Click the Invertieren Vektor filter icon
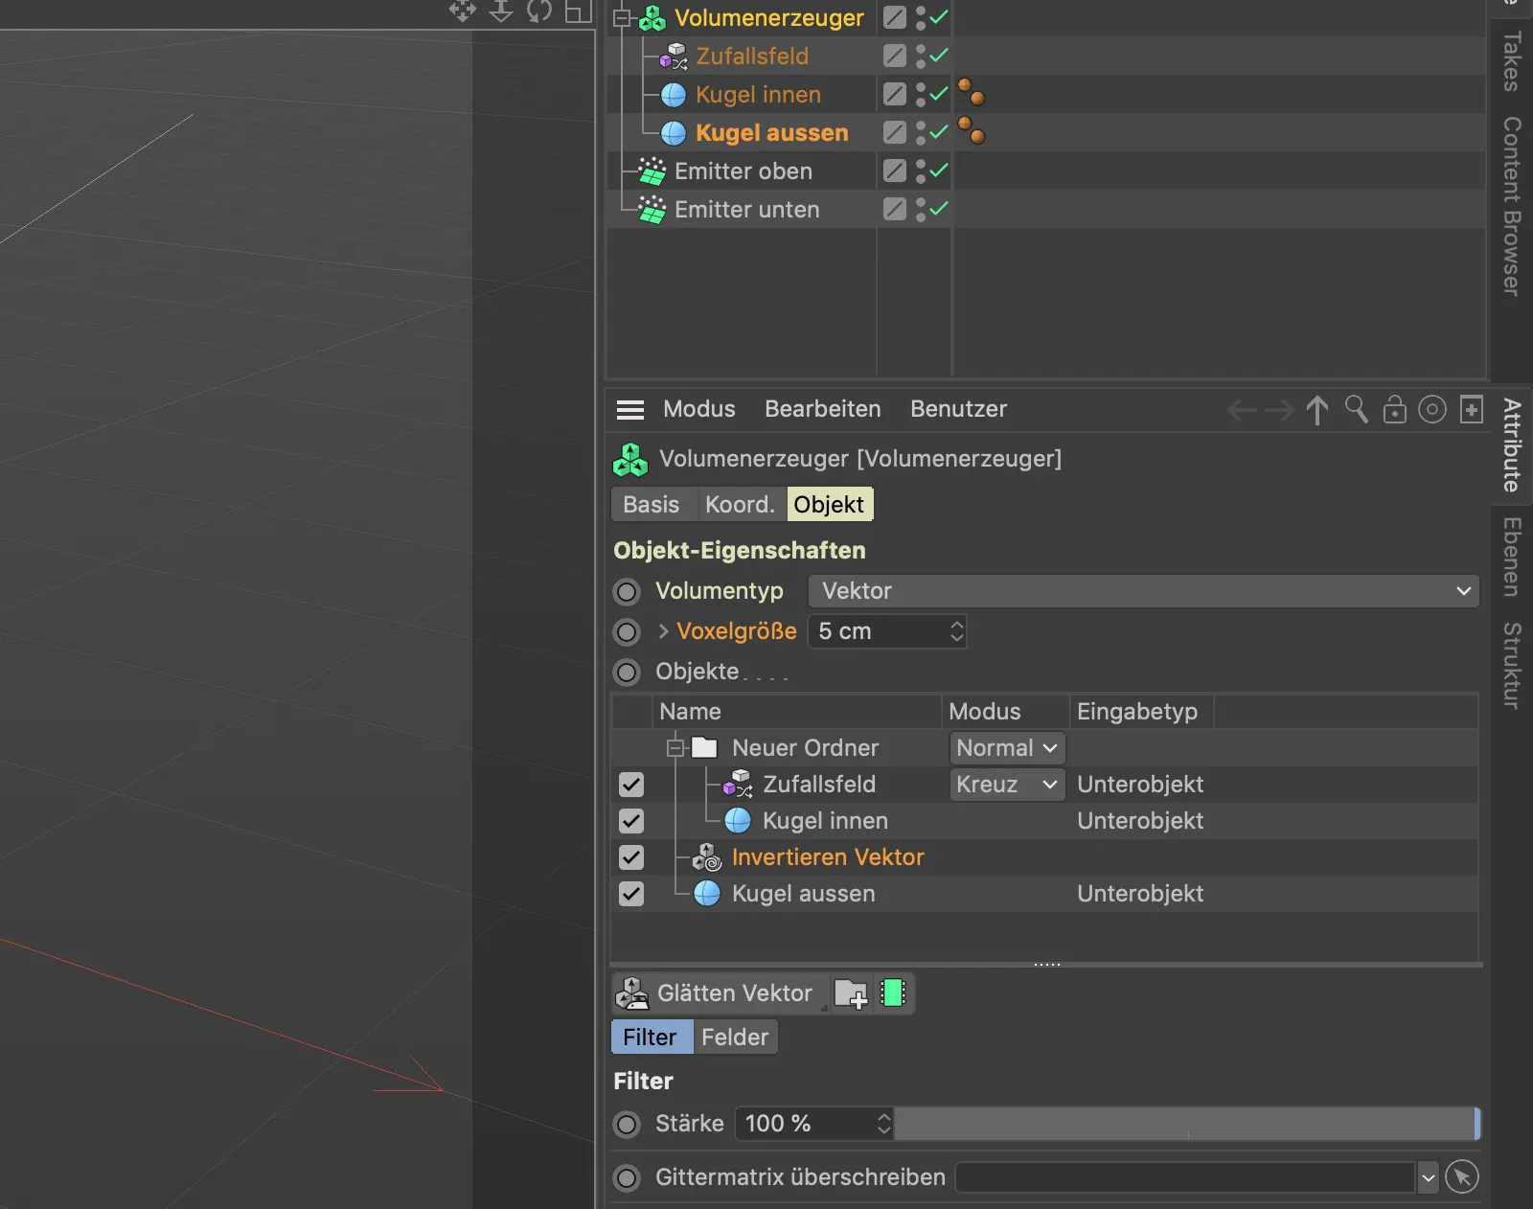 pyautogui.click(x=707, y=857)
